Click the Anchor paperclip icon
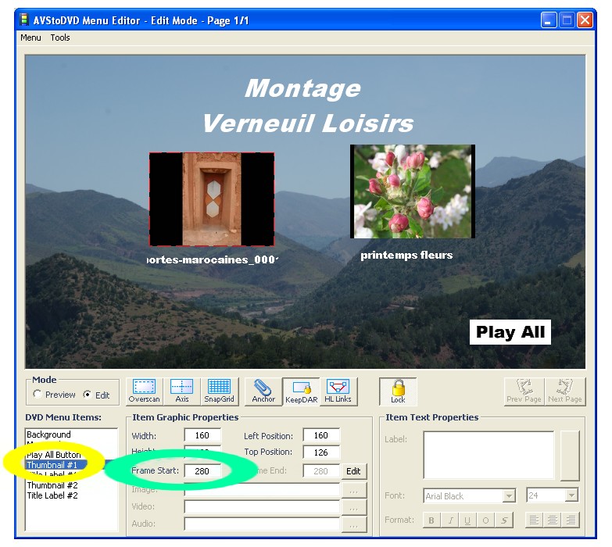 pos(263,391)
